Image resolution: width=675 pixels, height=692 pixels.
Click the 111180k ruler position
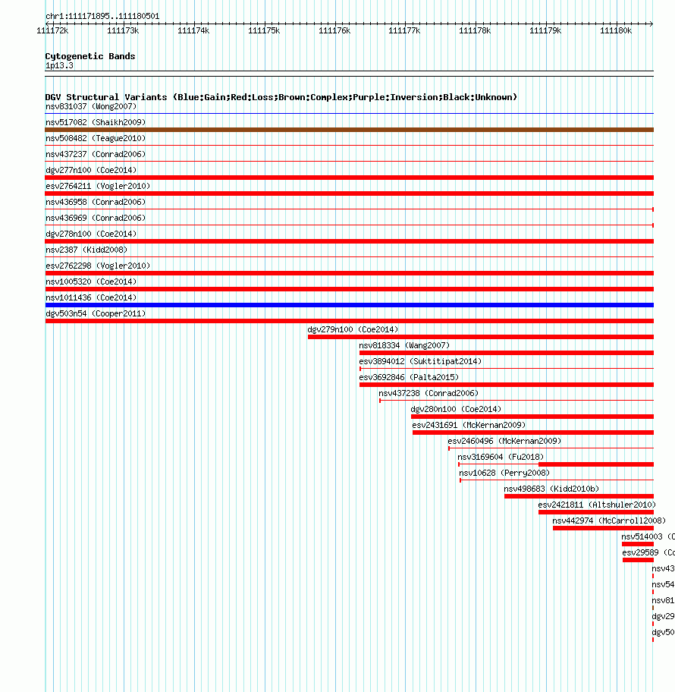(x=617, y=30)
